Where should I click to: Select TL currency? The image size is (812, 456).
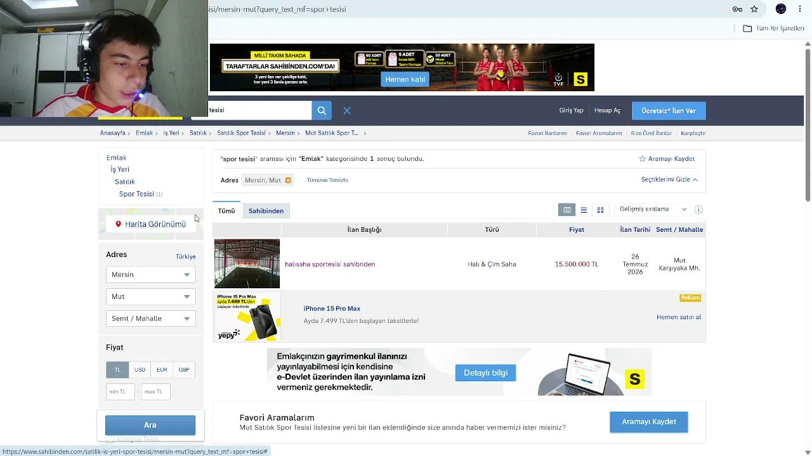tap(117, 370)
